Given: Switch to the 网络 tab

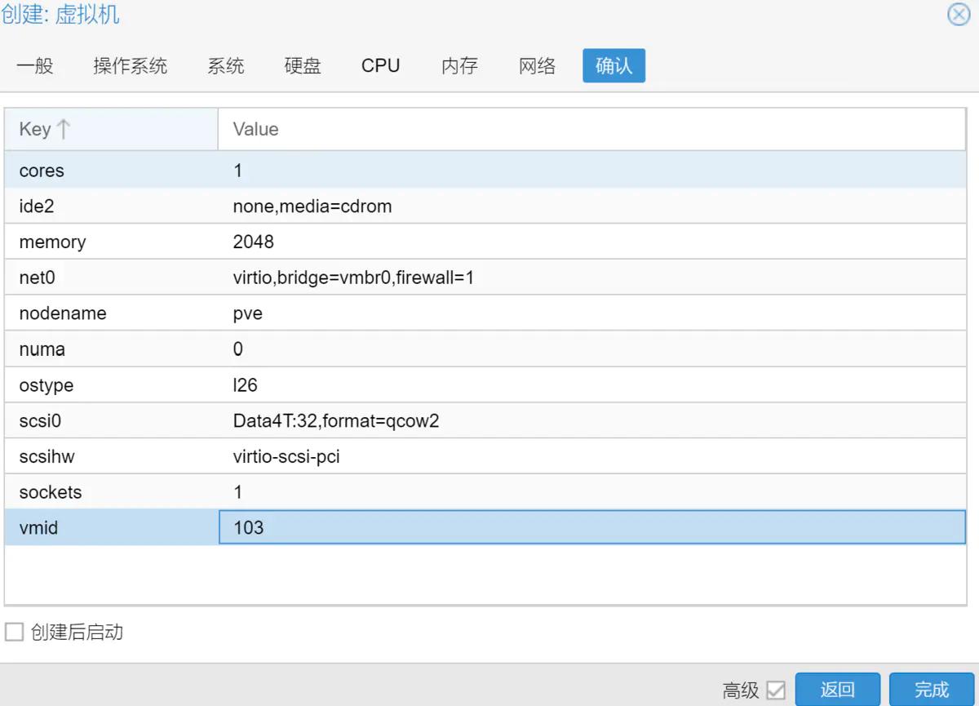Looking at the screenshot, I should click(x=536, y=66).
